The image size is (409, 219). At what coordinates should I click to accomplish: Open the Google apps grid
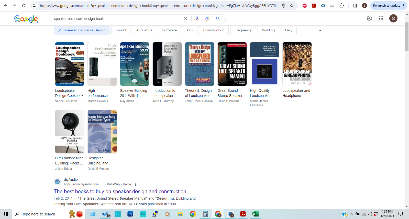tap(381, 18)
